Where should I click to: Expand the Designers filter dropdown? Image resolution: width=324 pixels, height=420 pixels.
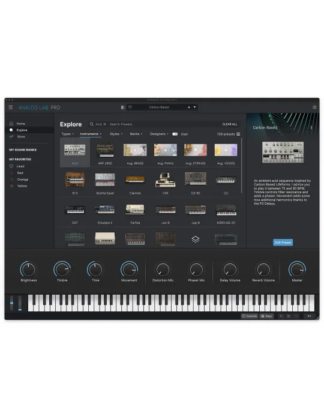159,134
